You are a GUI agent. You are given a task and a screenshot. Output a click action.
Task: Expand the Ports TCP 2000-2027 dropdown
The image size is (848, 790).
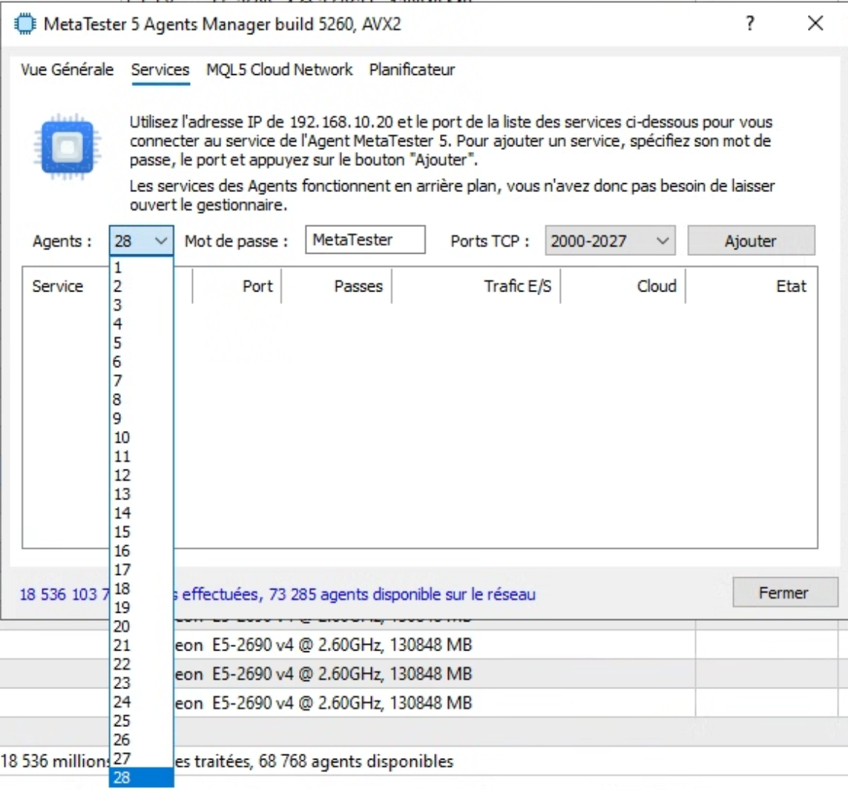coord(610,240)
